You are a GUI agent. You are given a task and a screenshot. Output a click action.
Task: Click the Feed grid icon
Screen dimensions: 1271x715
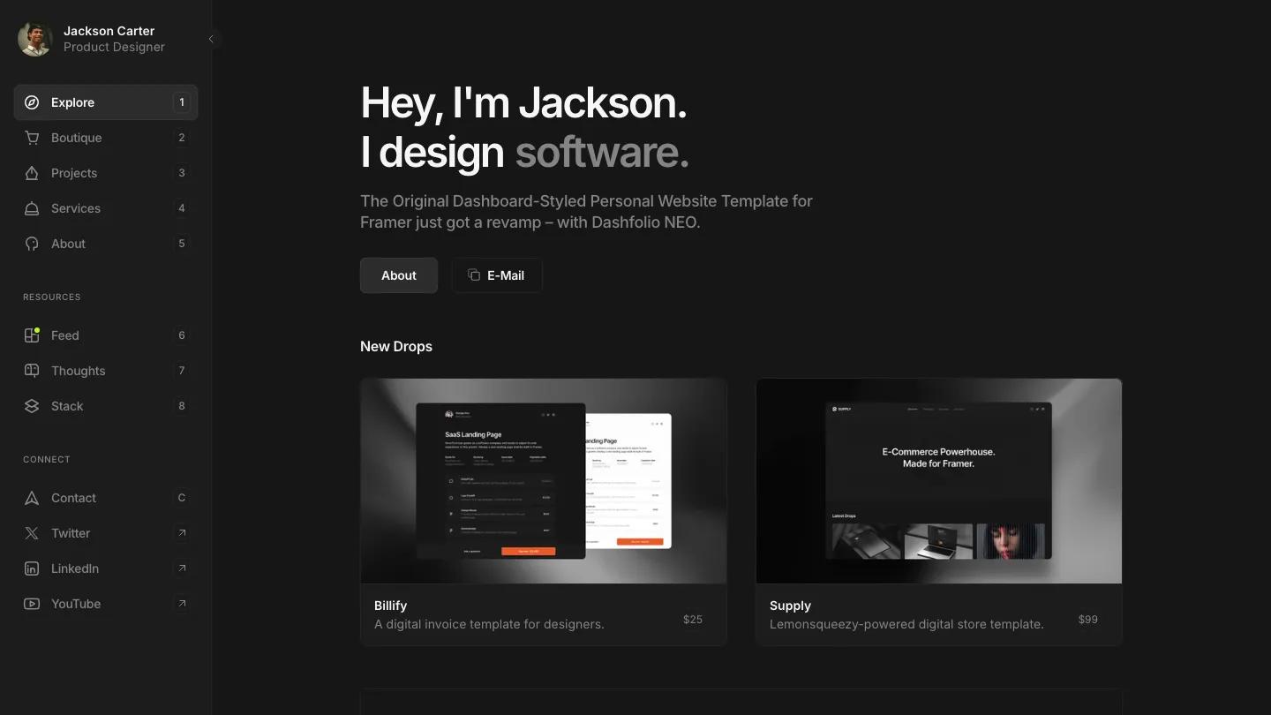coord(32,335)
